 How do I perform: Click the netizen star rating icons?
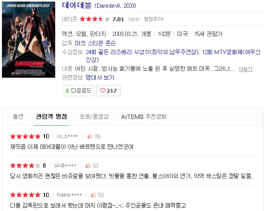(95, 19)
